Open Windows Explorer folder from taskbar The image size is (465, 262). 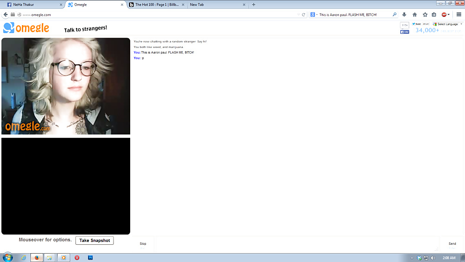point(50,257)
